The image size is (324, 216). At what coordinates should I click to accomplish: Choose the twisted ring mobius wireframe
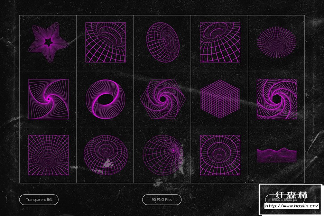pyautogui.click(x=105, y=99)
